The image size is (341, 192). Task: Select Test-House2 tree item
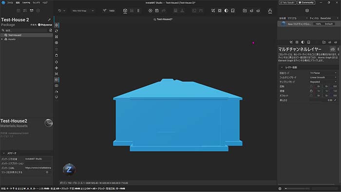[26, 35]
